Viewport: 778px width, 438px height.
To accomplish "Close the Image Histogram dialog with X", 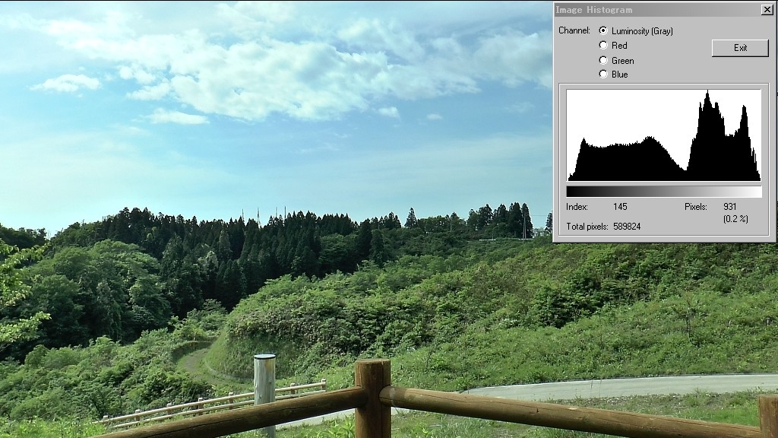I will pyautogui.click(x=767, y=9).
